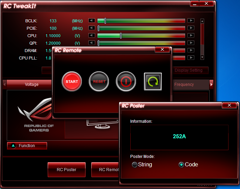Increase CPU voltage with its right arrow
This screenshot has width=240, height=189.
coord(191,36)
